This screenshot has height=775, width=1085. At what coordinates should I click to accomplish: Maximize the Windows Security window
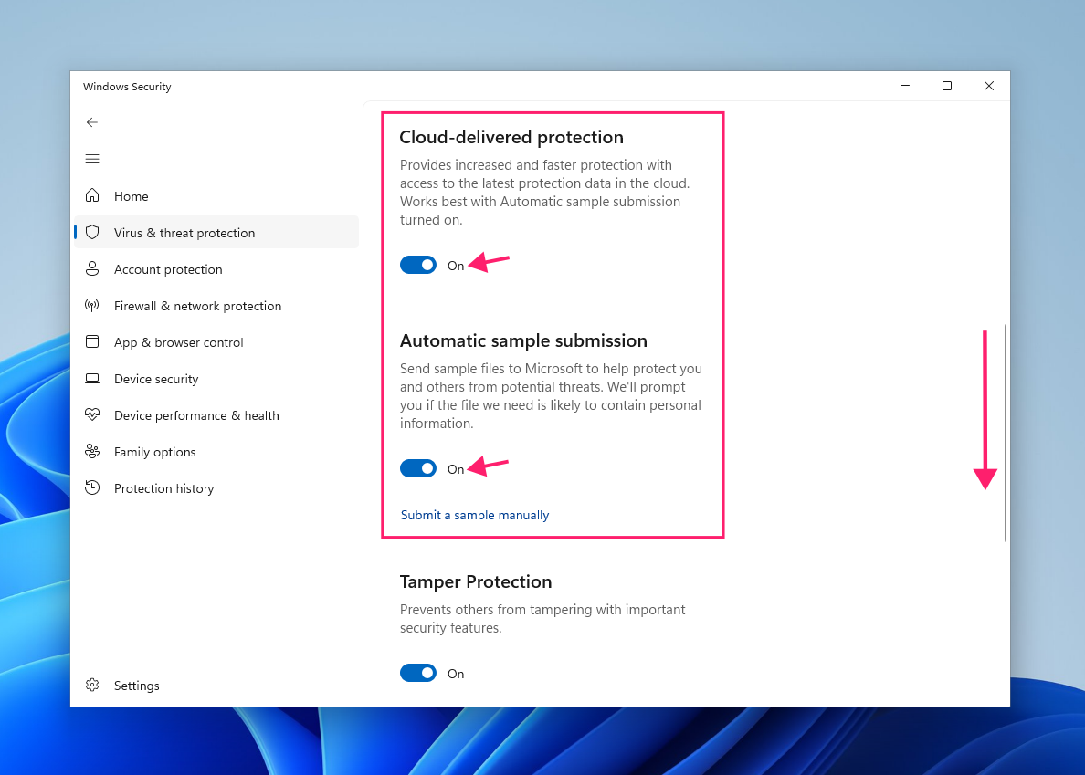click(947, 86)
